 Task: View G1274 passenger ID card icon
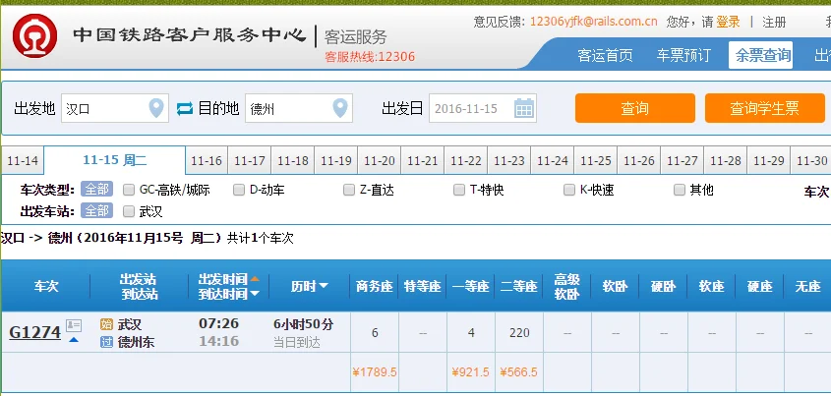click(x=74, y=325)
